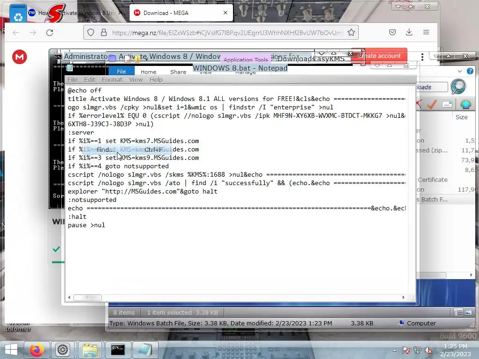479x359 pixels.
Task: Click the Explorer magnifier search icon
Action: click(458, 86)
